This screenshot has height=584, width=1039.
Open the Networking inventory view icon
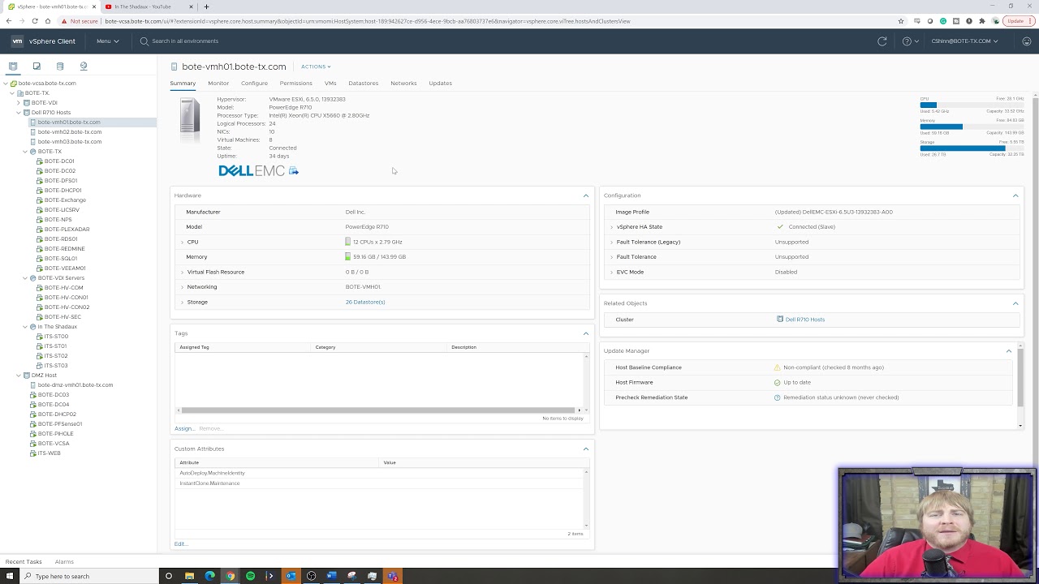(84, 67)
